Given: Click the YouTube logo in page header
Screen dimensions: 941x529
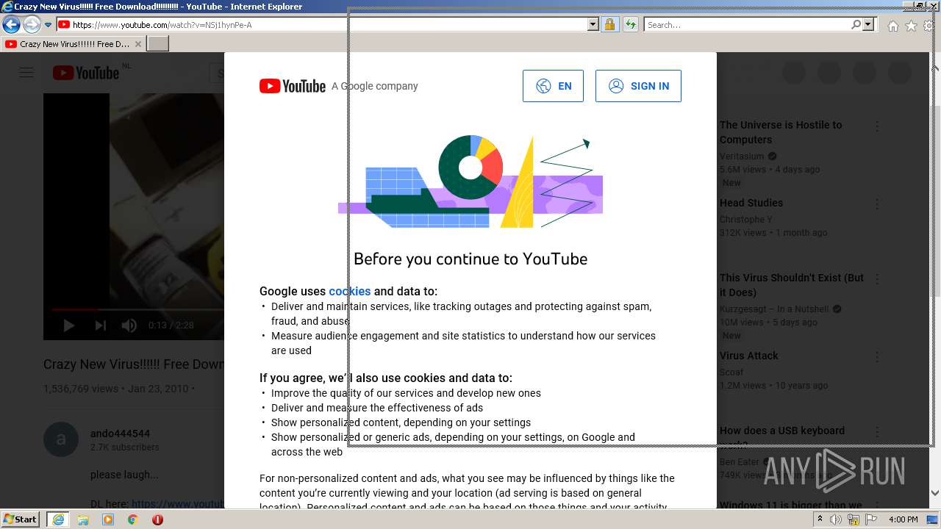Looking at the screenshot, I should tap(86, 73).
